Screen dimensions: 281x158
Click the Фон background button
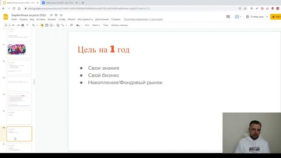(87, 25)
